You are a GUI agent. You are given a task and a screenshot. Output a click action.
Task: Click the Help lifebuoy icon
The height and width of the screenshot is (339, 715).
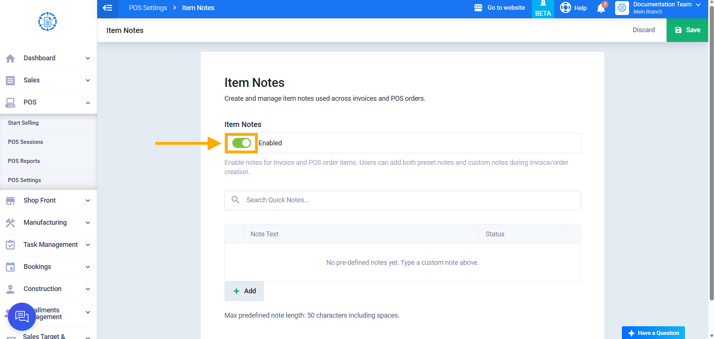[566, 7]
